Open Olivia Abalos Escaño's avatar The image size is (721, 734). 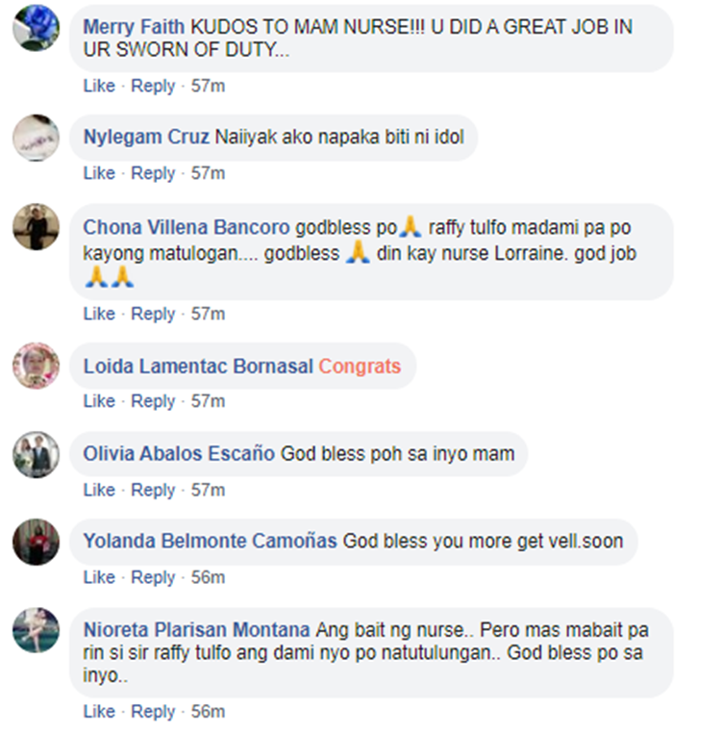pyautogui.click(x=36, y=454)
